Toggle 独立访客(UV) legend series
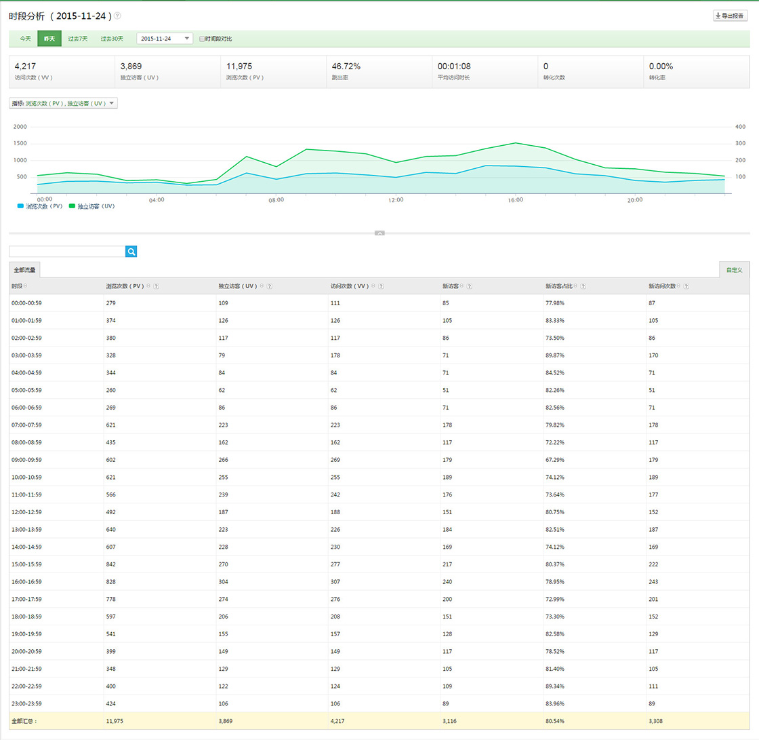The image size is (759, 740). pos(92,206)
